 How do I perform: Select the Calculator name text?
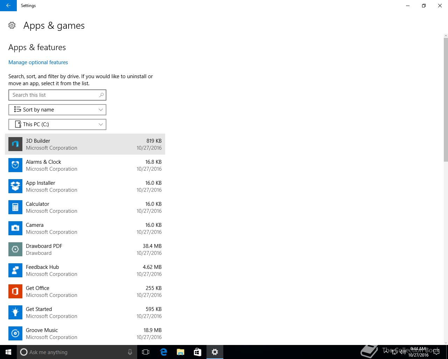37,204
